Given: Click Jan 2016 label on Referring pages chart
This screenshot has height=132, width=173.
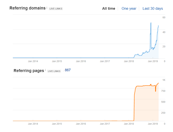Looking at the screenshot, I should tap(81, 124).
